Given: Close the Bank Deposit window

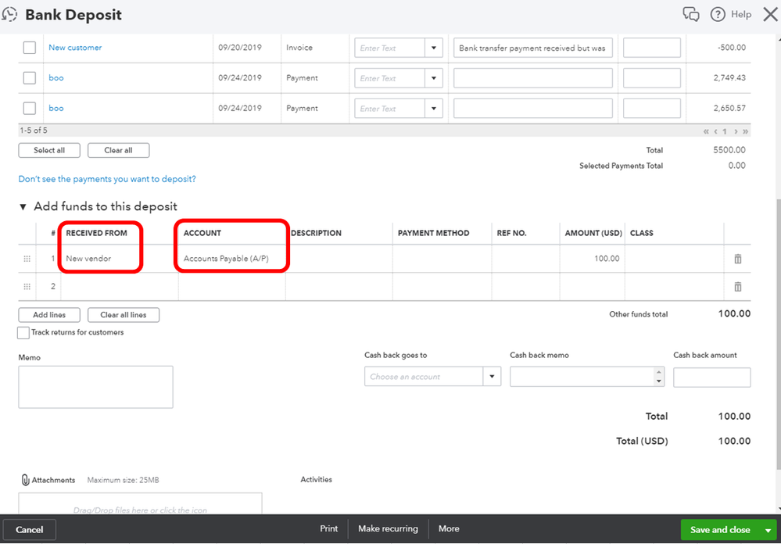Looking at the screenshot, I should (x=771, y=14).
